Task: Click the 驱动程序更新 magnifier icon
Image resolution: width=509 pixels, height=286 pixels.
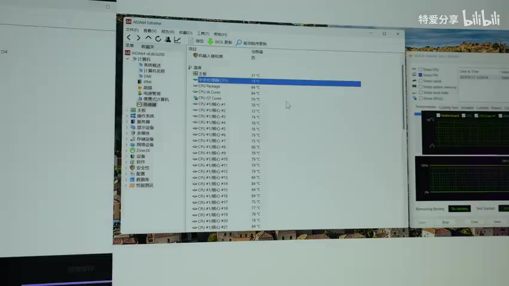Action: tap(239, 42)
